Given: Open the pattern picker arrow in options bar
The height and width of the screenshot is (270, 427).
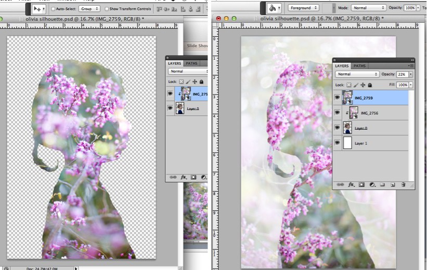Looking at the screenshot, I should tap(334, 8).
